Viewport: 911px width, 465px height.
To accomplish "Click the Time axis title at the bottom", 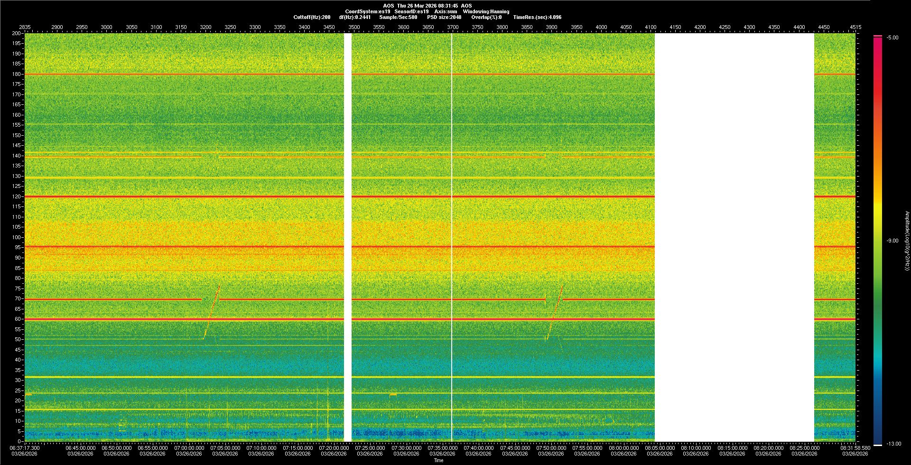I will click(x=438, y=460).
